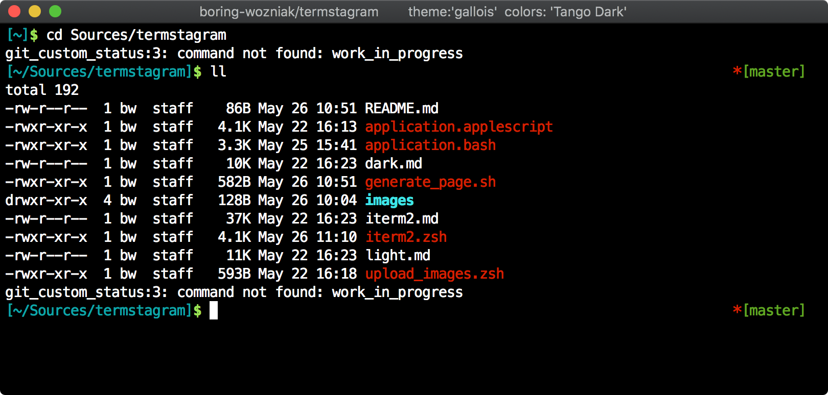Click the README.md file name

pyautogui.click(x=402, y=108)
